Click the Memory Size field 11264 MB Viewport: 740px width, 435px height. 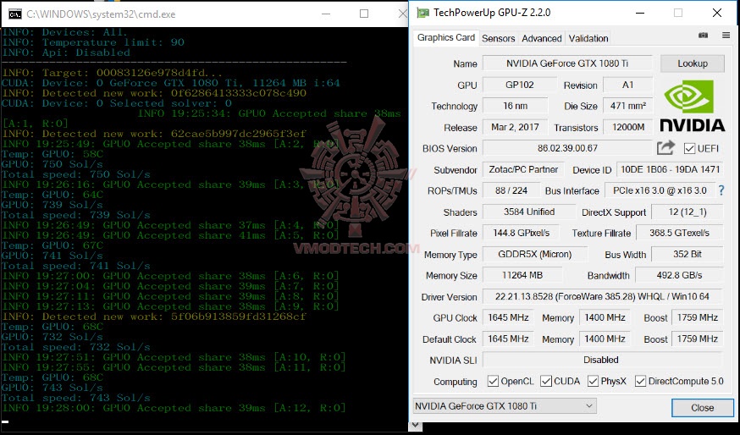pos(522,275)
